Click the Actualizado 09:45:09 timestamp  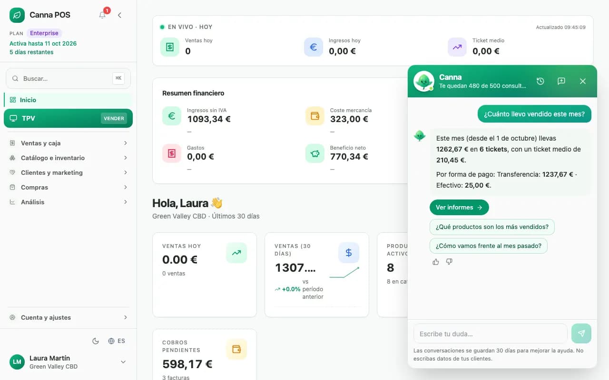(561, 27)
